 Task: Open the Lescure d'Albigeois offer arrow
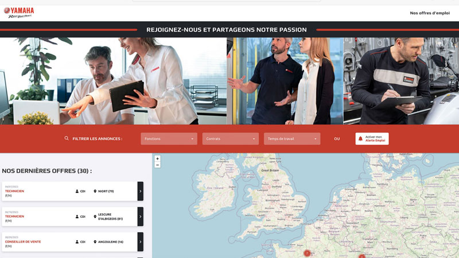140,216
